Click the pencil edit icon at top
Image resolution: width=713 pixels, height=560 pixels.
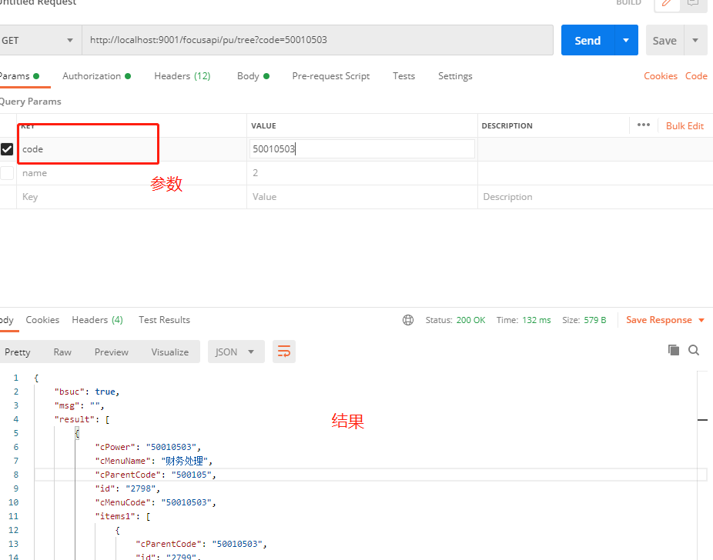667,4
